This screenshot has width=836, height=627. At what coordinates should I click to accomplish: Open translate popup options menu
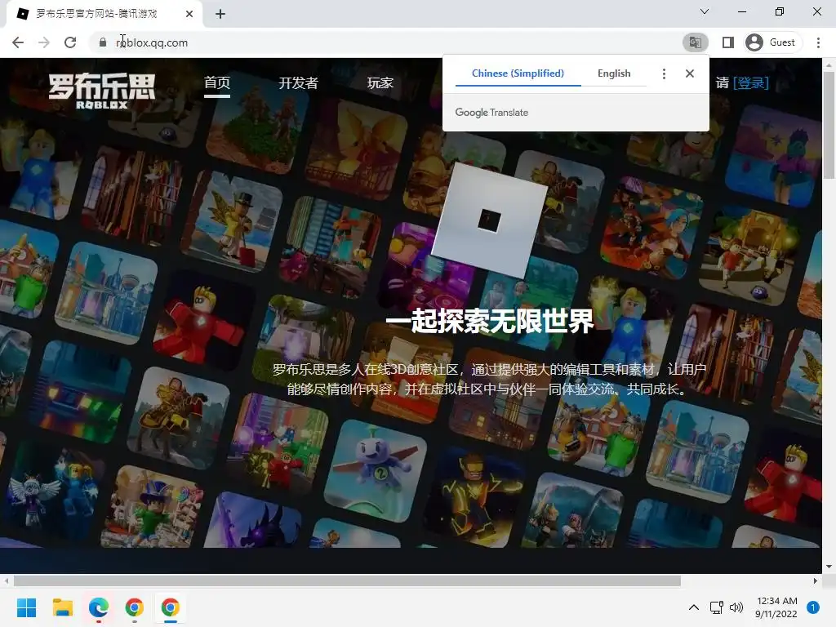click(x=664, y=73)
